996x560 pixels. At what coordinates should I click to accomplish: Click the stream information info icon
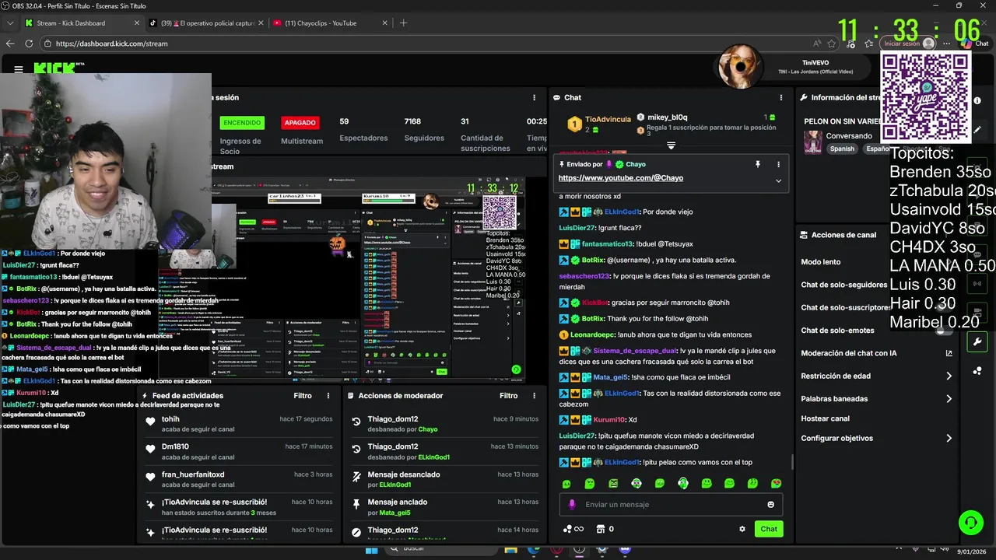pyautogui.click(x=977, y=101)
